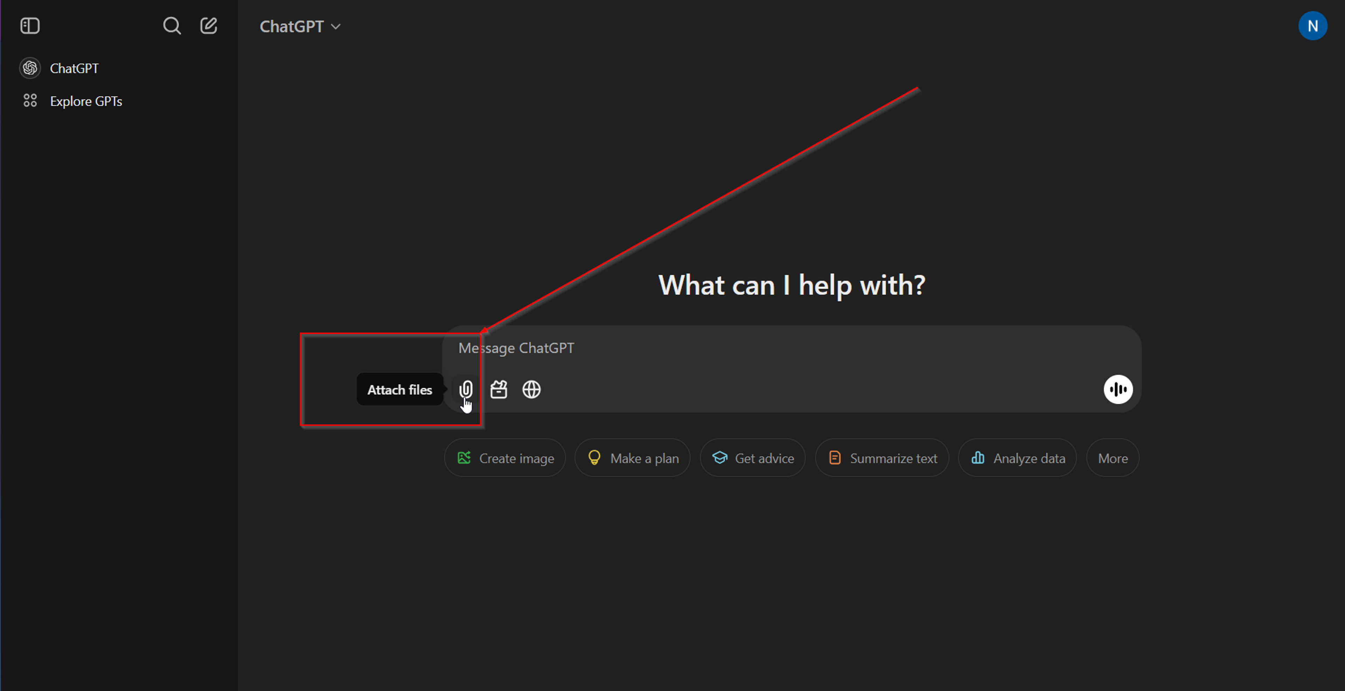Click the collapse sidebar panel icon
The image size is (1345, 691).
(x=30, y=26)
